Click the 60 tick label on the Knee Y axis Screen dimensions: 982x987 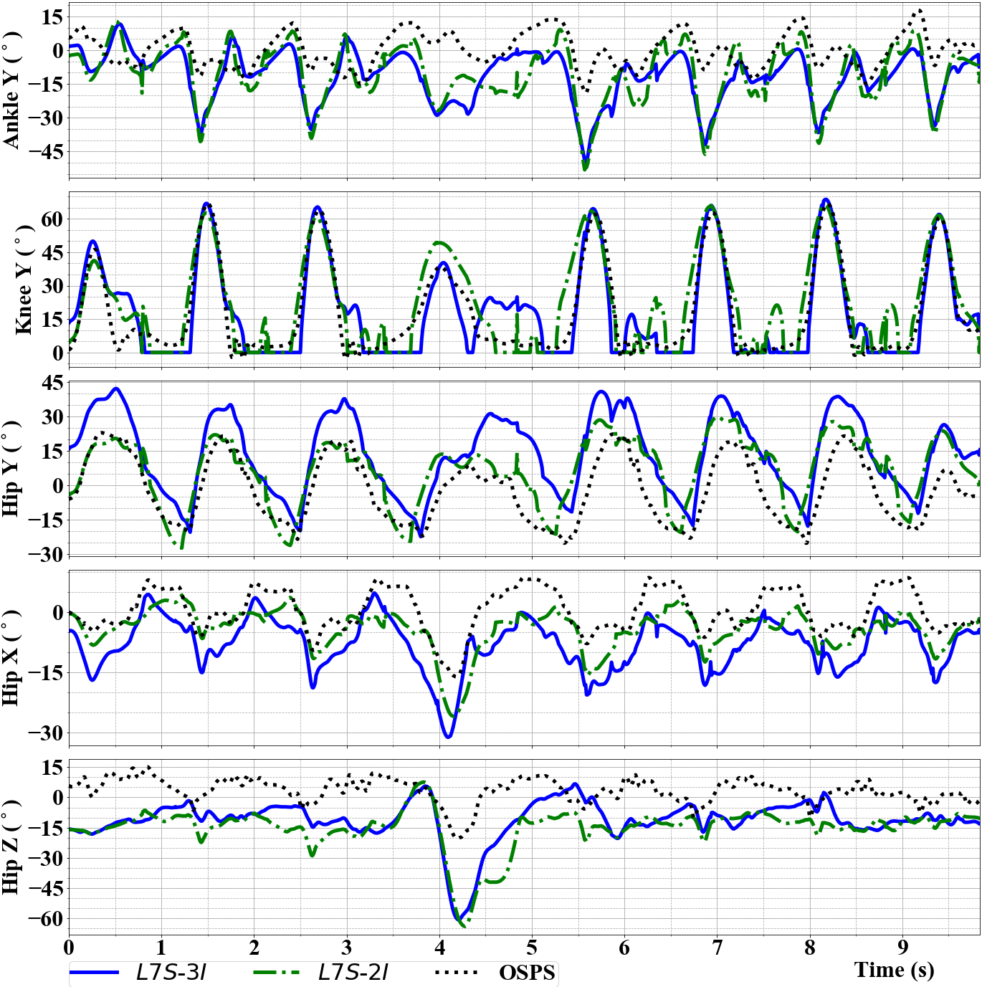[52, 219]
